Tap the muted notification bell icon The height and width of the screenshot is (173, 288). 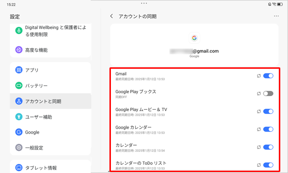pyautogui.click(x=269, y=4)
